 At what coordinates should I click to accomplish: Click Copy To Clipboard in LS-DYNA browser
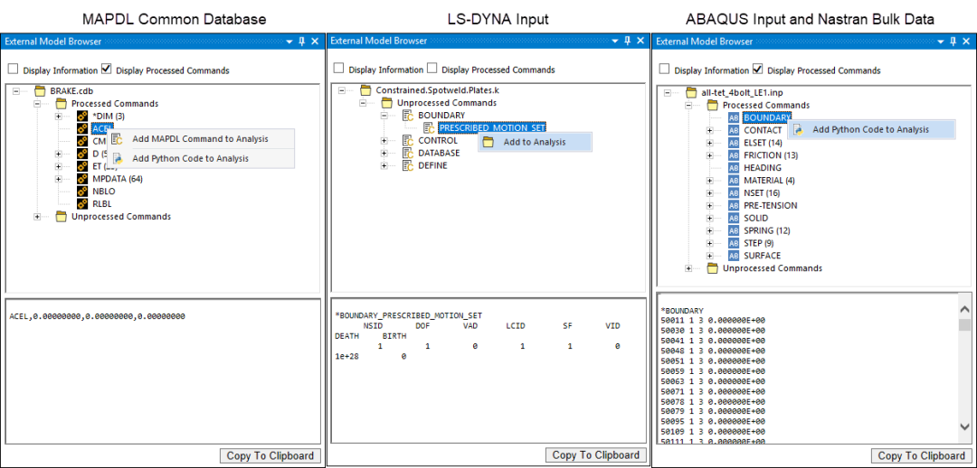click(596, 455)
